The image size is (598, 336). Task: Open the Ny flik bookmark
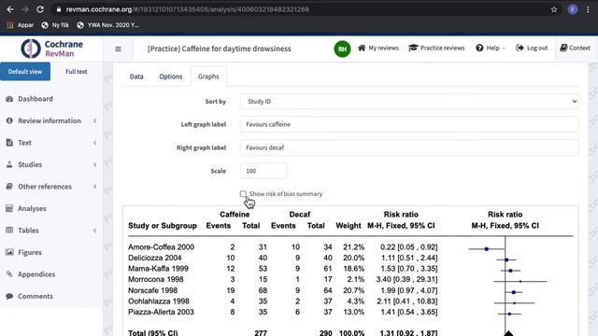point(55,25)
